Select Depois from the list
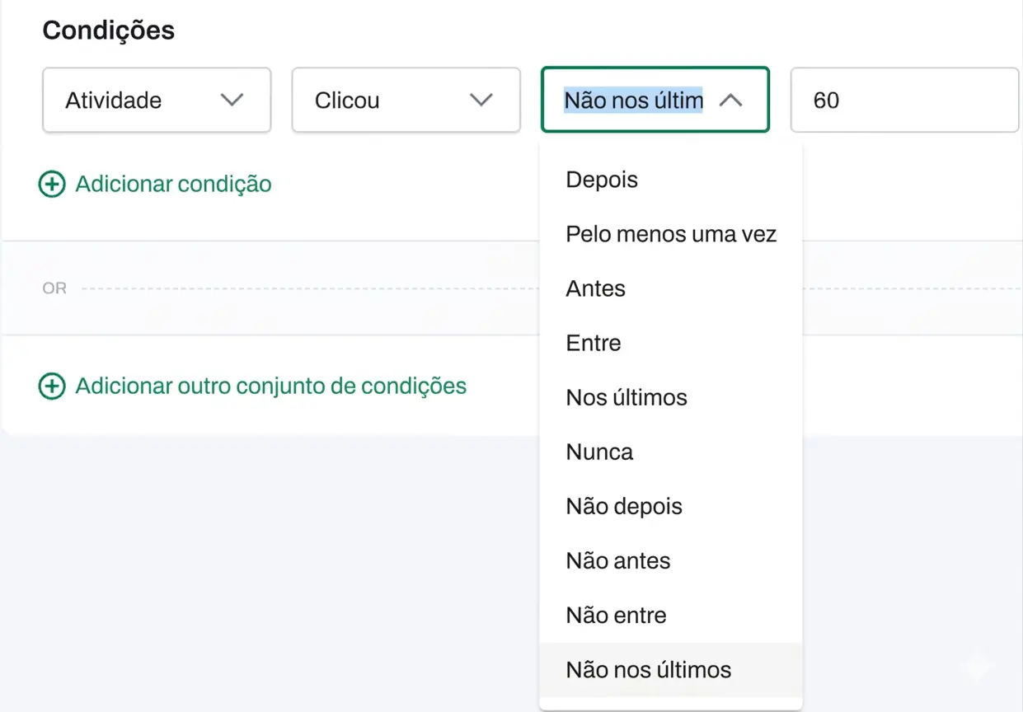This screenshot has height=712, width=1023. (x=602, y=180)
